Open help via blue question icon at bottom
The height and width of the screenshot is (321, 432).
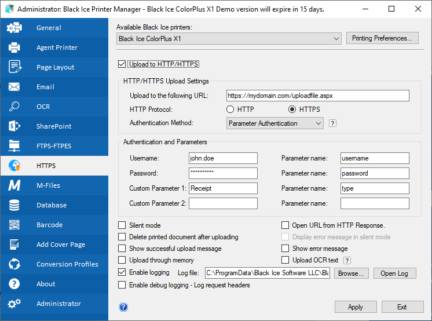123,307
